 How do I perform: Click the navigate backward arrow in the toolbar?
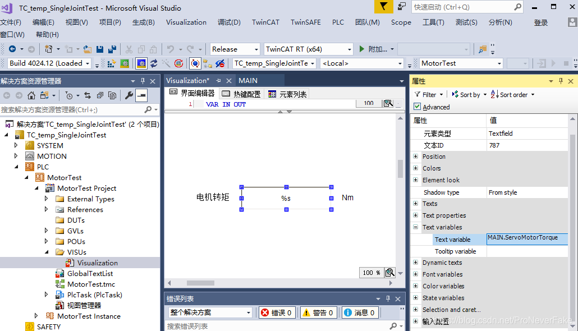[12, 49]
